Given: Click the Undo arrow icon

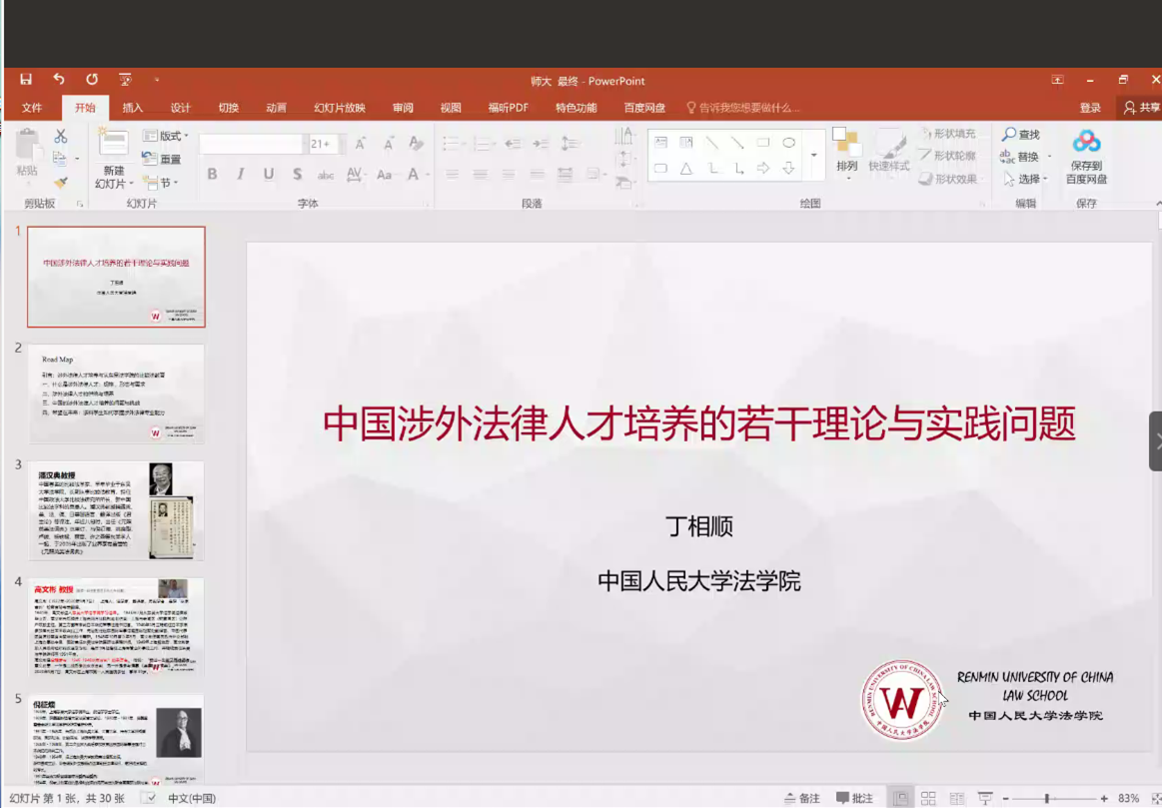Looking at the screenshot, I should click(x=59, y=80).
